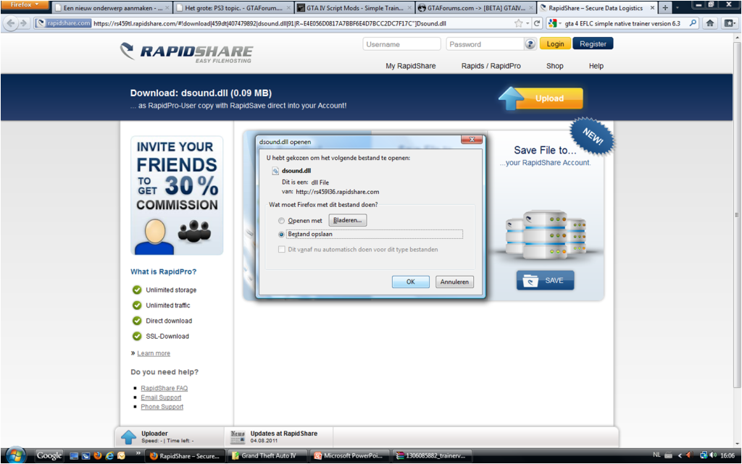Reload the page with the refresh icon
The image size is (742, 464).
[x=537, y=23]
